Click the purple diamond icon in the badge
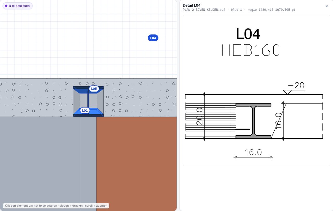Viewport: 333px width, 211px height. [6, 6]
